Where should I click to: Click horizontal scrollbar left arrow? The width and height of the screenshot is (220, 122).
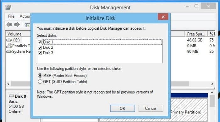[8, 84]
